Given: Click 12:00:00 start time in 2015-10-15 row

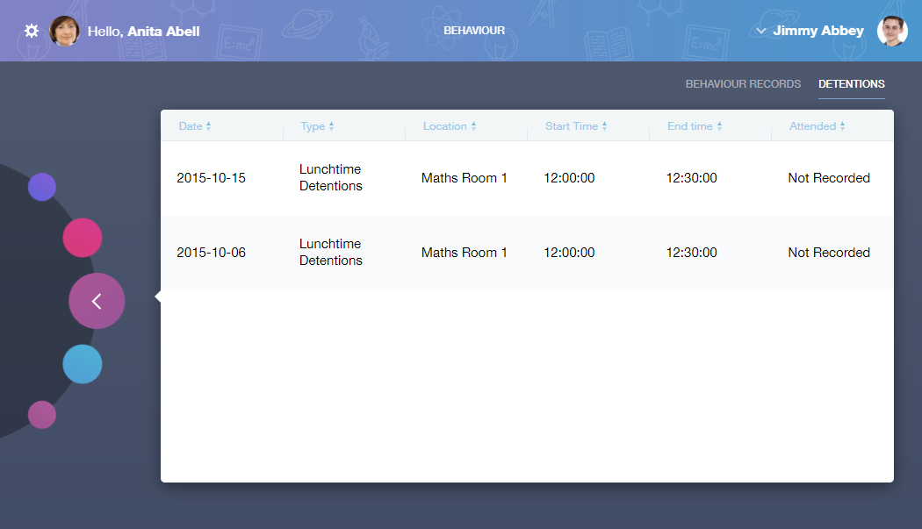Looking at the screenshot, I should tap(569, 177).
